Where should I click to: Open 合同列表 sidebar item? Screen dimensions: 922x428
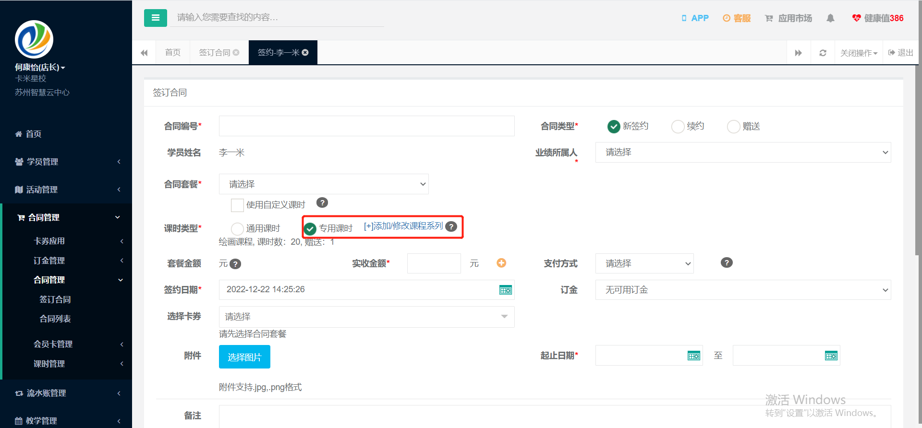[x=55, y=319]
